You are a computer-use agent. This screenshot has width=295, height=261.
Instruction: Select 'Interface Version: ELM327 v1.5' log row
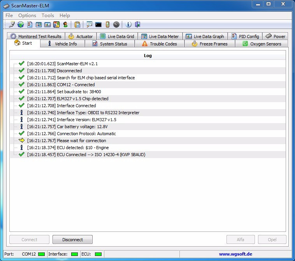click(x=147, y=120)
